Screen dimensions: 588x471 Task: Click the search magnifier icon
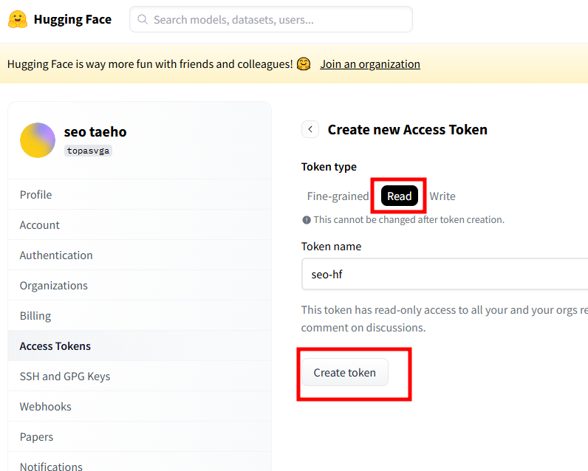tap(143, 20)
